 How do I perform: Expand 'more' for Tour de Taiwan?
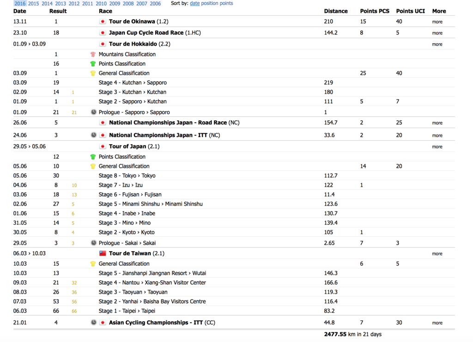pyautogui.click(x=437, y=254)
